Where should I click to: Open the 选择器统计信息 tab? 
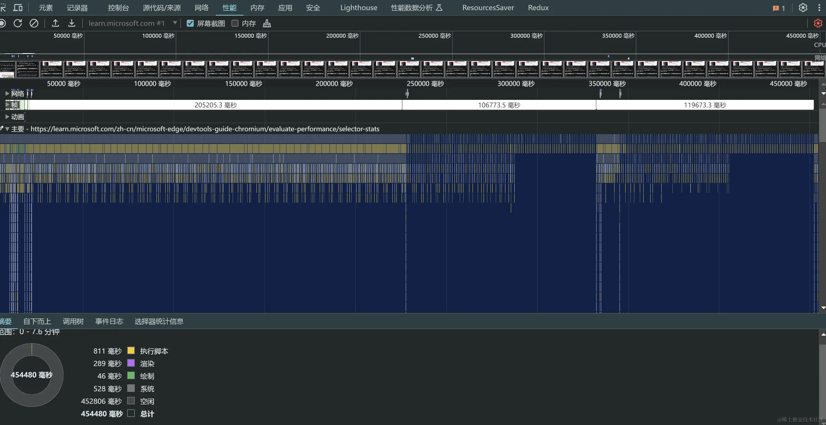pos(159,321)
